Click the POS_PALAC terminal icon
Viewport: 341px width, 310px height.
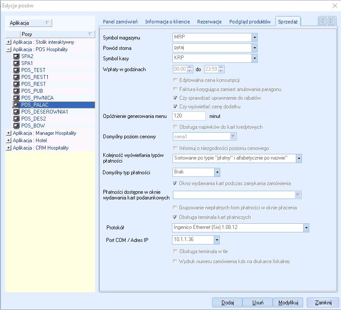tap(16, 105)
